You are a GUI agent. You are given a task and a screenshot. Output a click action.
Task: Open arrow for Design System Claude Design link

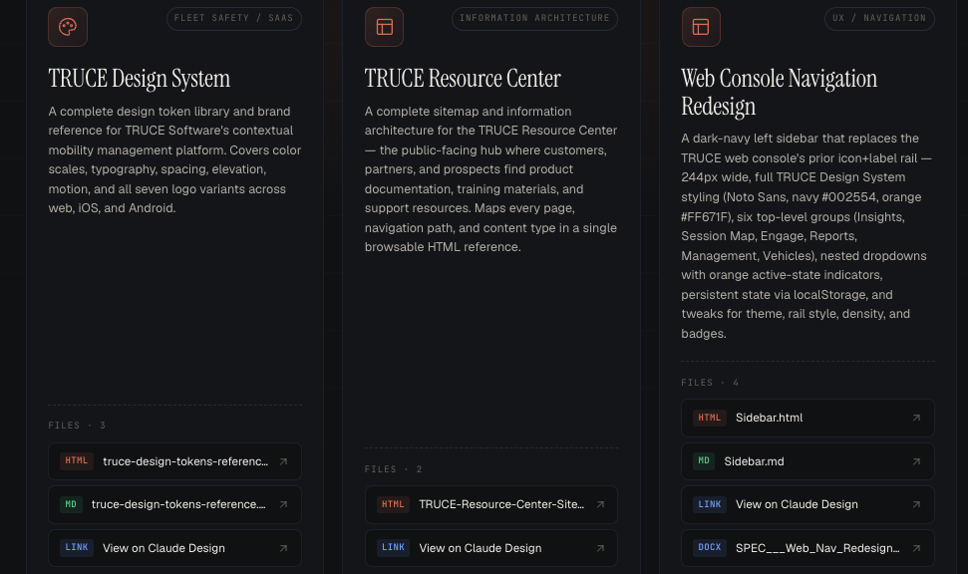click(283, 548)
